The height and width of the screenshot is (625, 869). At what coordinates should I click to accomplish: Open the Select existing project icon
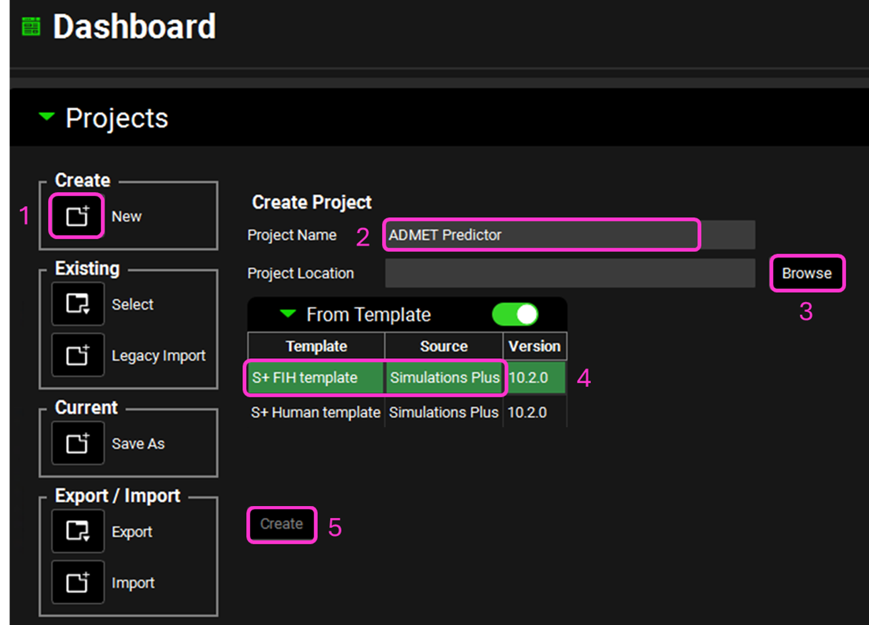(77, 304)
